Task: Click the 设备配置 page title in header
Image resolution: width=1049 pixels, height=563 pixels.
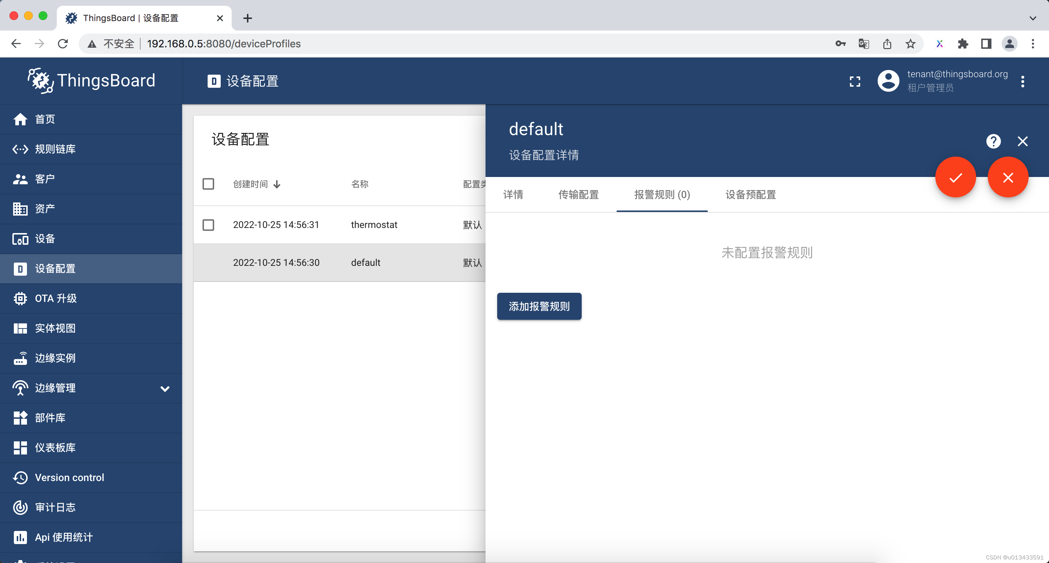Action: 252,81
